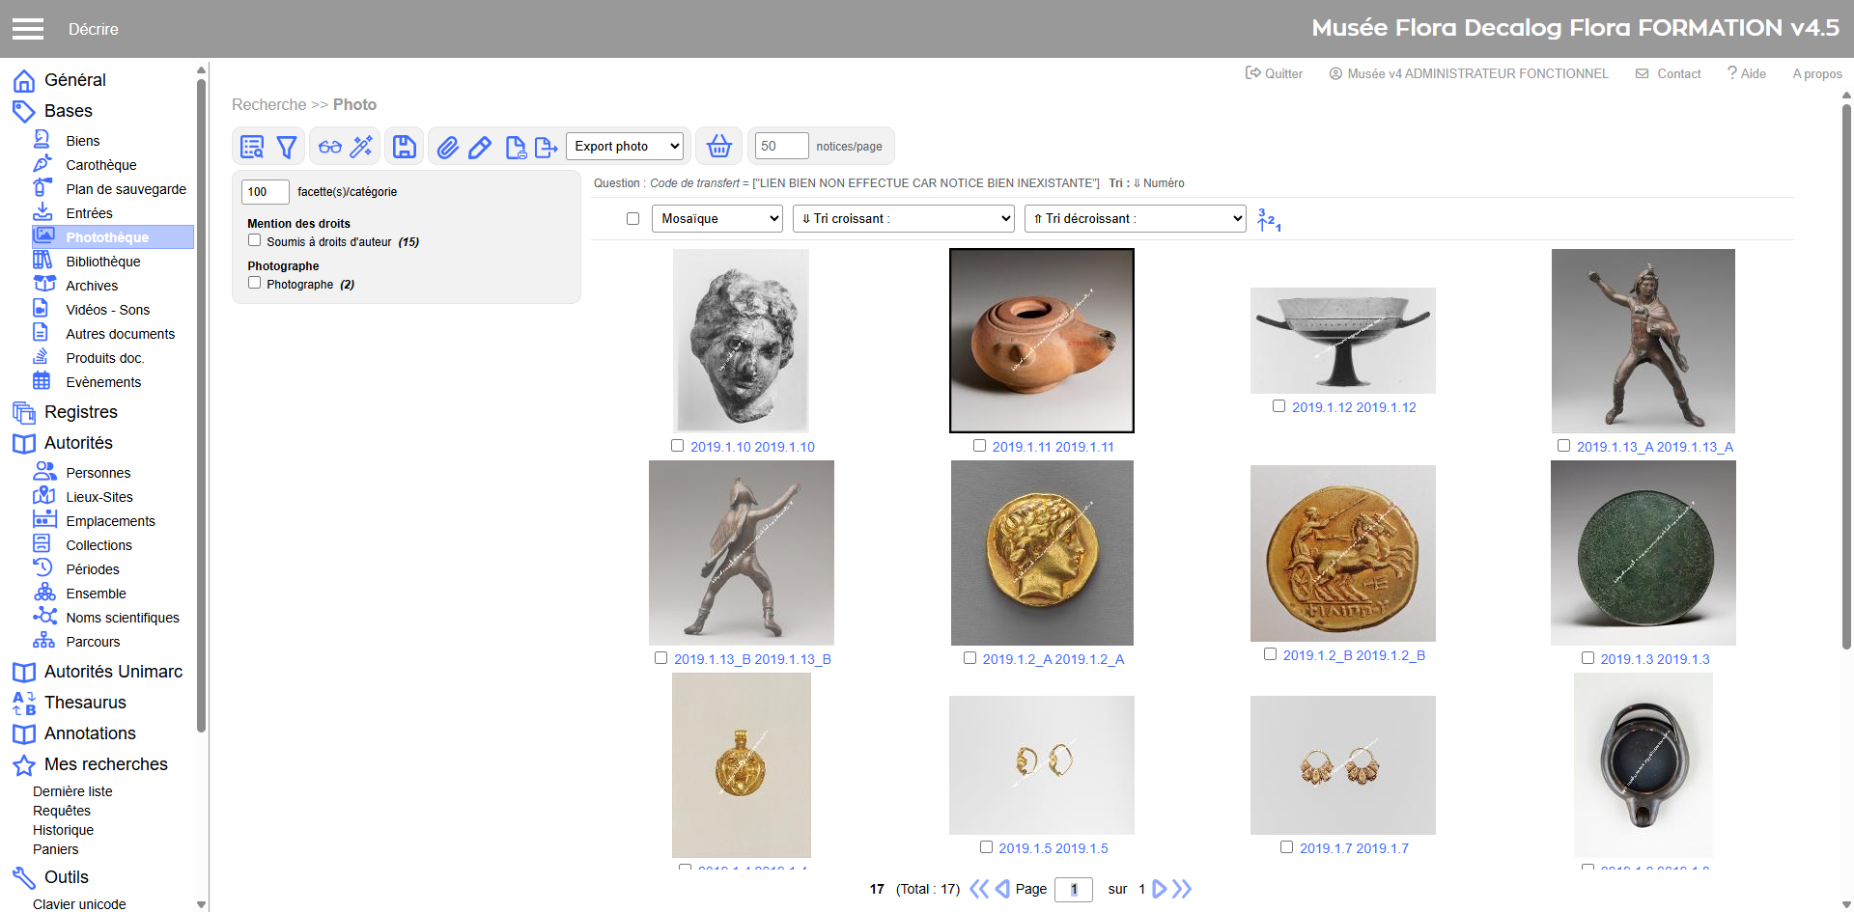Toggle select-all checkbox beside Mosaïque
The height and width of the screenshot is (912, 1854).
click(x=632, y=219)
